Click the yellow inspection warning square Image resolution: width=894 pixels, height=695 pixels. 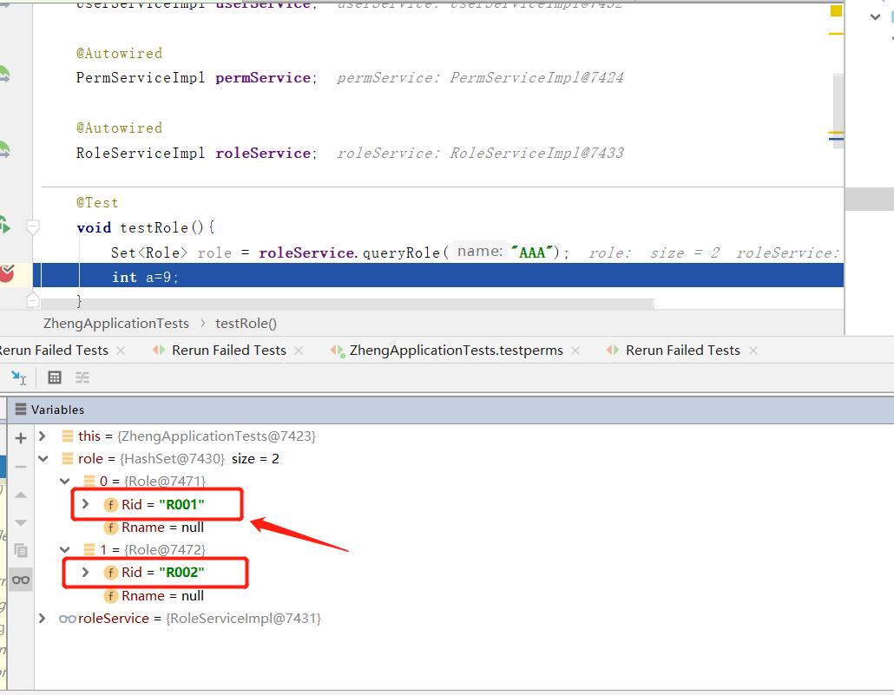pos(836,10)
